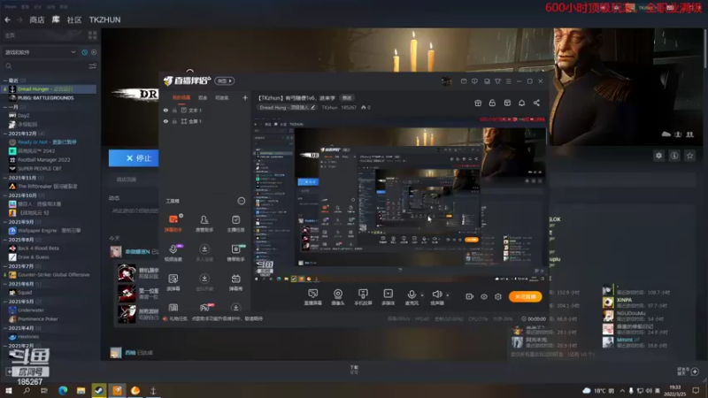
Task: Open the 读弹幕 tool
Action: tap(173, 281)
